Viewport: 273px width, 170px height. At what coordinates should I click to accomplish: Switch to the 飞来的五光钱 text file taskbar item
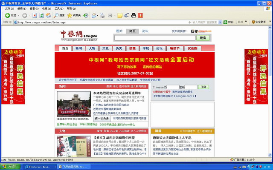75,167
